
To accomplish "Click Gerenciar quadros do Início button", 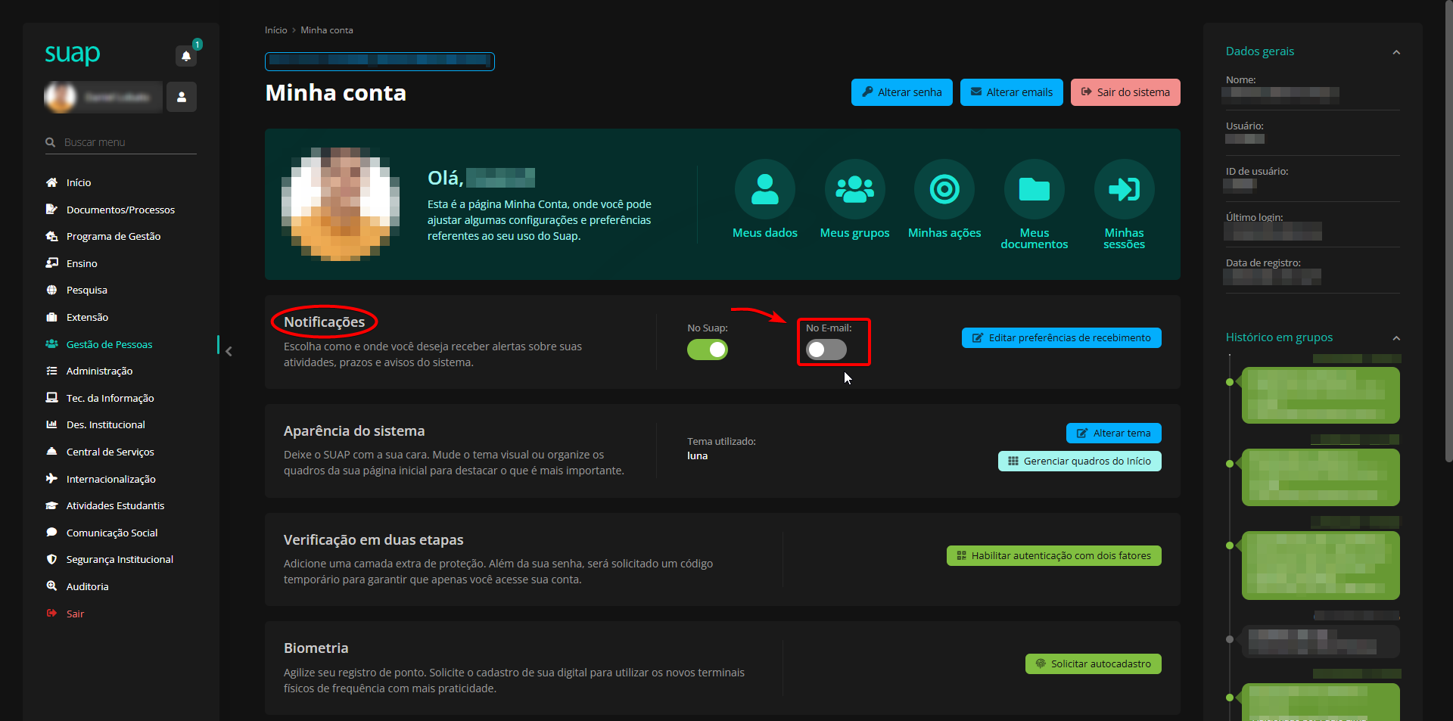I will [x=1080, y=462].
